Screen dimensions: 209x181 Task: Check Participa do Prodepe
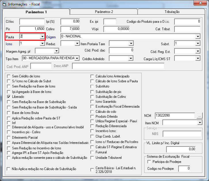point(149,162)
